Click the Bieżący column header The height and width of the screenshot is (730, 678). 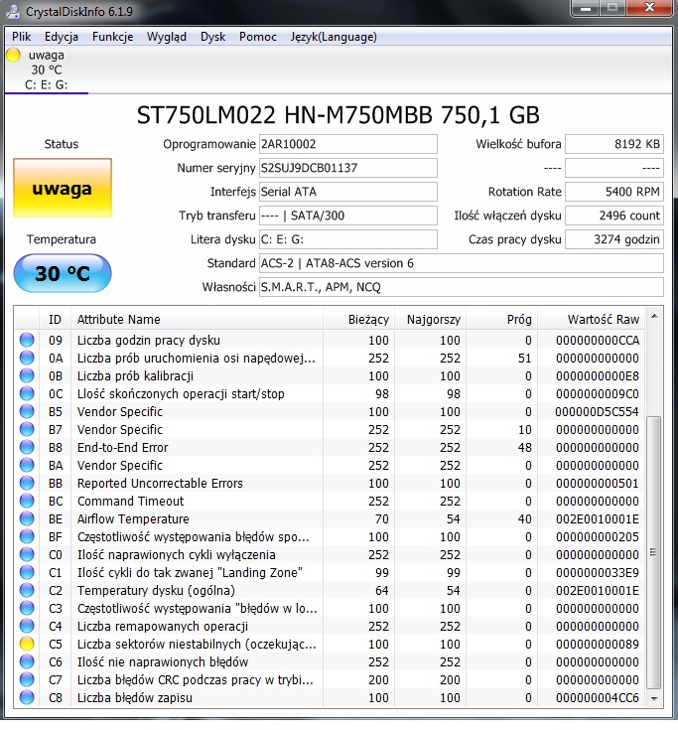[x=358, y=320]
